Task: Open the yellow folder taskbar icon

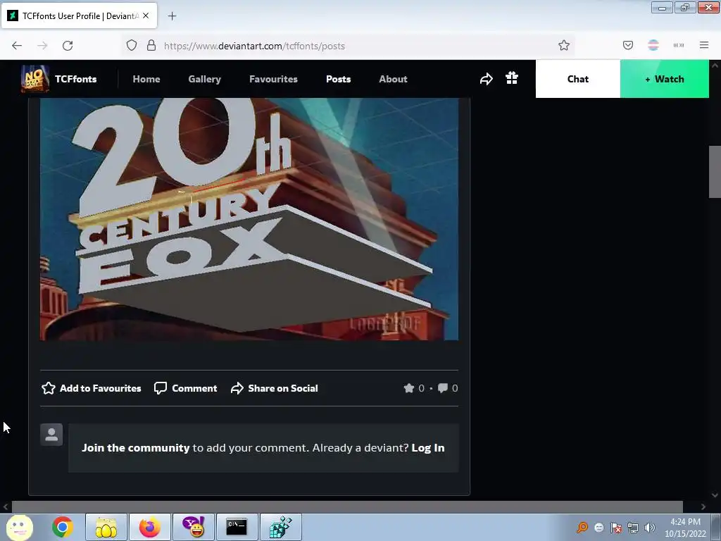Action: coord(106,527)
